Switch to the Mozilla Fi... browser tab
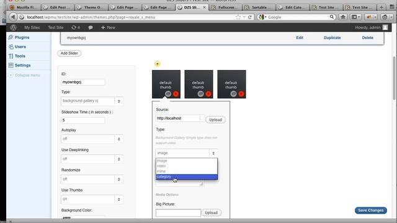The image size is (397, 223). click(x=24, y=7)
